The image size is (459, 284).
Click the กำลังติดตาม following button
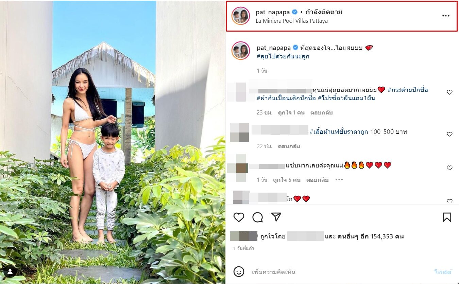[324, 12]
